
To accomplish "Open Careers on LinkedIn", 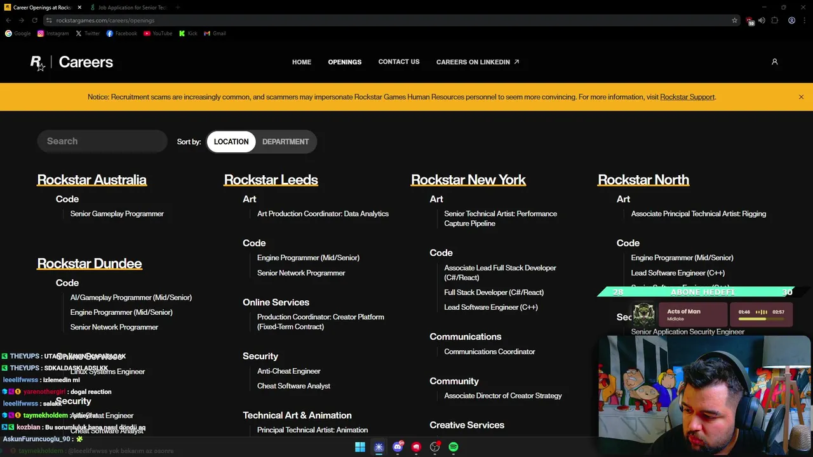I will pos(478,62).
